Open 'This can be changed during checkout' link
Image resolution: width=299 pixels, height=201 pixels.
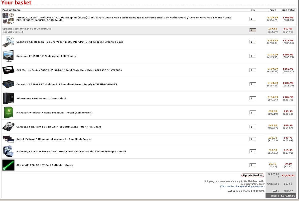click(x=242, y=187)
